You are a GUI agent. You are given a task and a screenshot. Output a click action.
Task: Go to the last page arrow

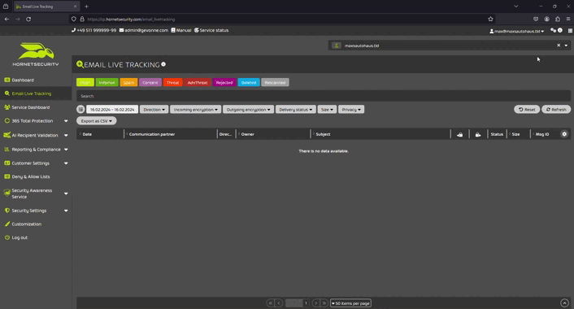[x=324, y=303]
